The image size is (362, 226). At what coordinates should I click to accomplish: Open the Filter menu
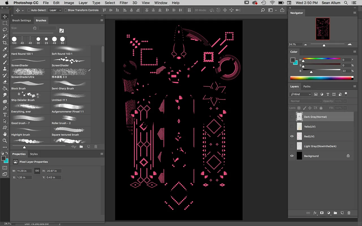click(124, 3)
